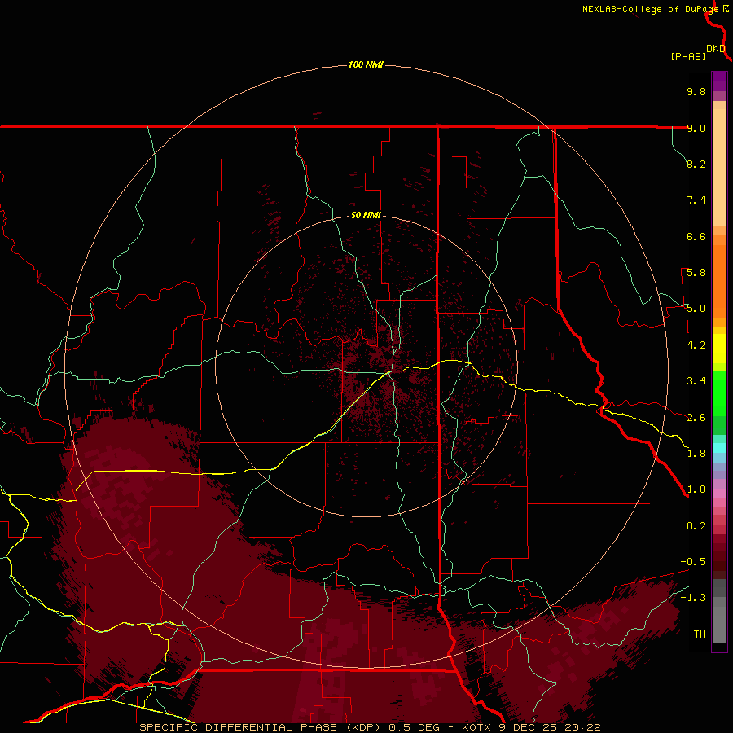Click the 9.8 value on color scale
Viewport: 733px width, 733px height.
(696, 91)
